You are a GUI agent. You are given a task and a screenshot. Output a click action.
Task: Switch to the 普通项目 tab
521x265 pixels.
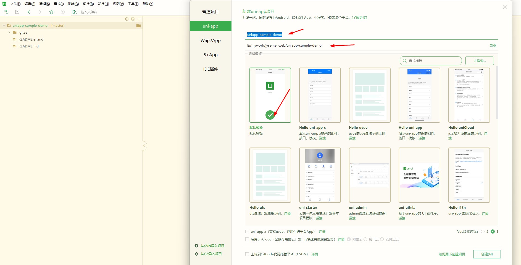[210, 12]
